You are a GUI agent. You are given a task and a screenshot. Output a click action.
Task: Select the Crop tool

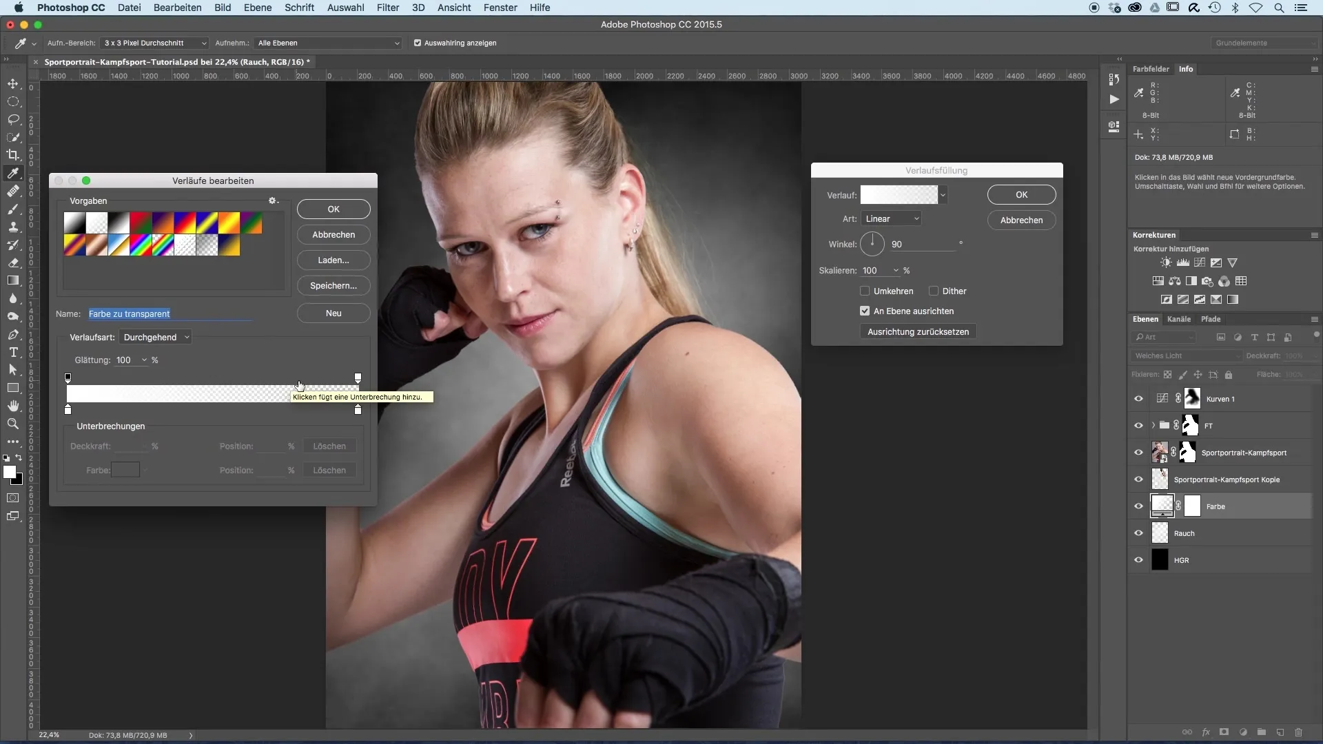click(13, 155)
